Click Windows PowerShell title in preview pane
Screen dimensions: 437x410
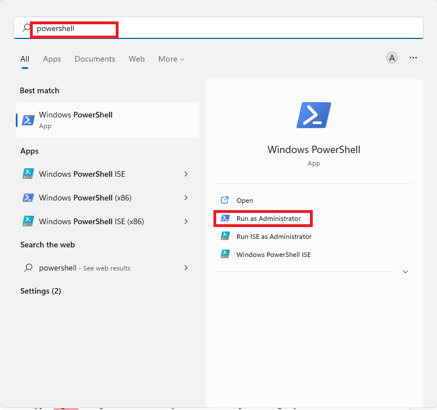pyautogui.click(x=314, y=150)
